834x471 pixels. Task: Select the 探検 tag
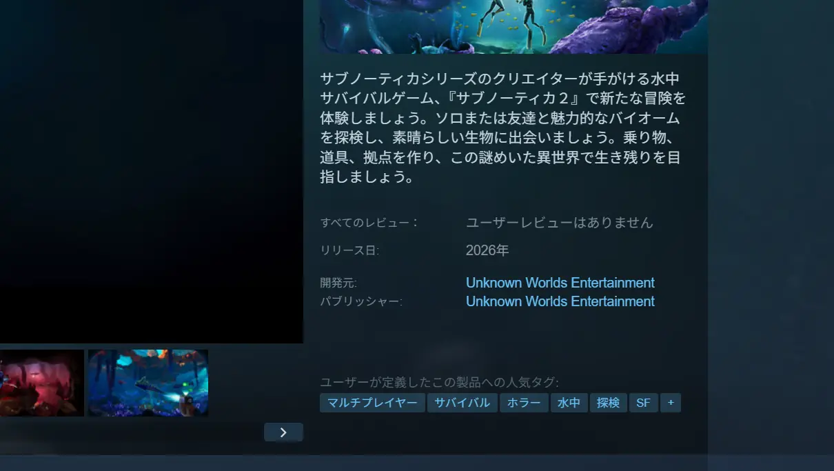[x=609, y=403]
